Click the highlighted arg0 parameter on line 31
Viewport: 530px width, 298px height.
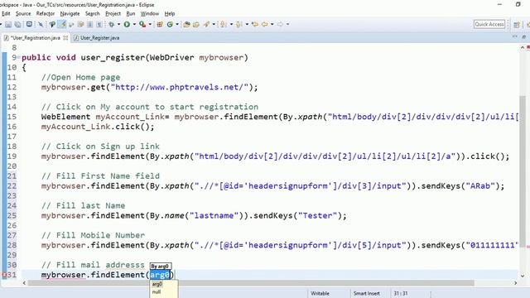pos(160,275)
